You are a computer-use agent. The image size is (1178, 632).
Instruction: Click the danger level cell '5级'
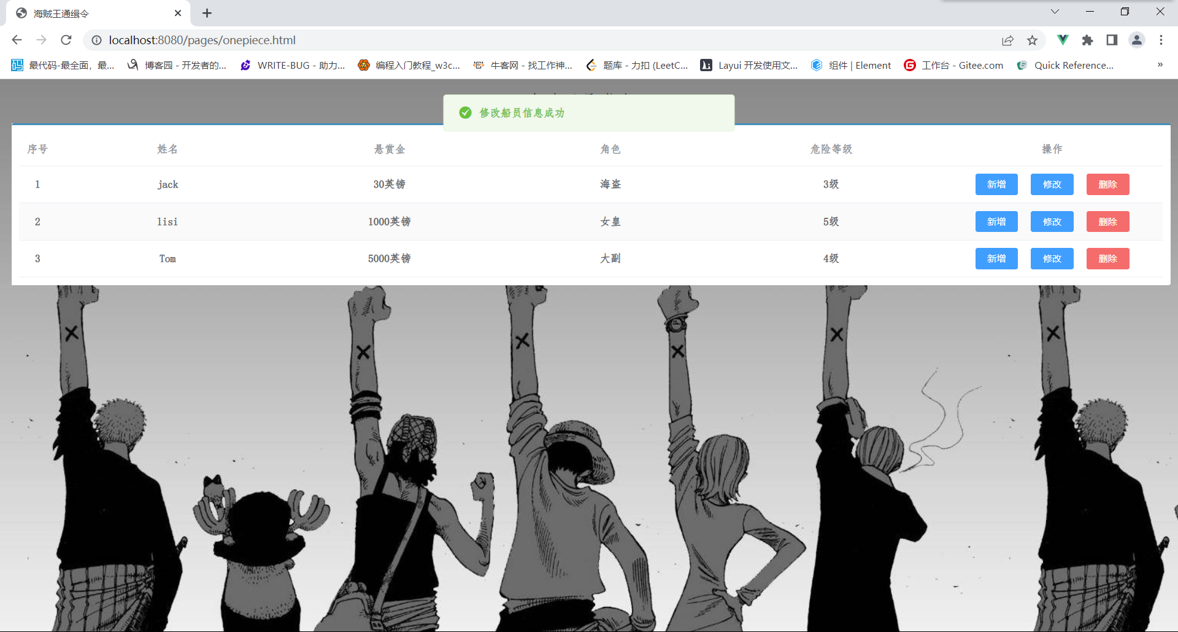[x=831, y=222]
